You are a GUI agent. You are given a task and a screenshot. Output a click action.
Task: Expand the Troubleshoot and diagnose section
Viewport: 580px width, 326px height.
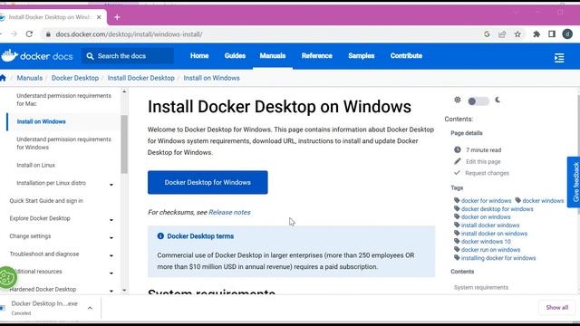pos(111,255)
